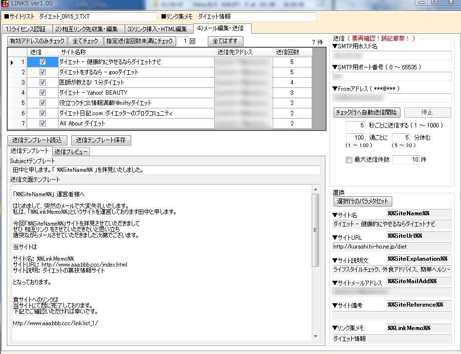The image size is (461, 354).
Task: Click the %%SiteName%% placeholder field
Action: pos(419,213)
